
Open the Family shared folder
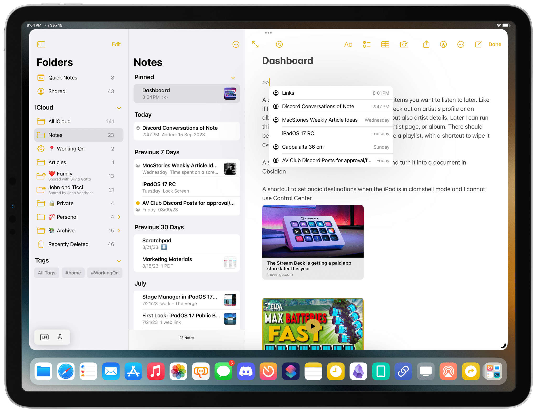tap(79, 176)
